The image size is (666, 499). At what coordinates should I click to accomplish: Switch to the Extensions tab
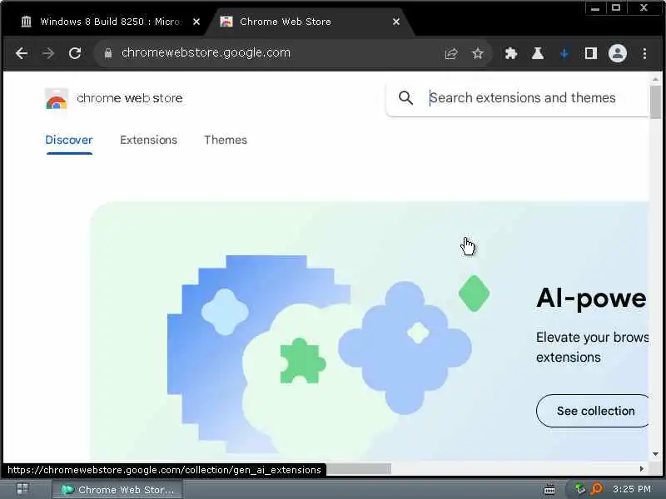149,140
